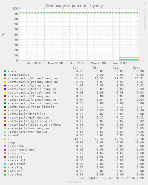This screenshot has width=148, height=185.
Task: Click the /var/log legend label
Action: [15, 167]
